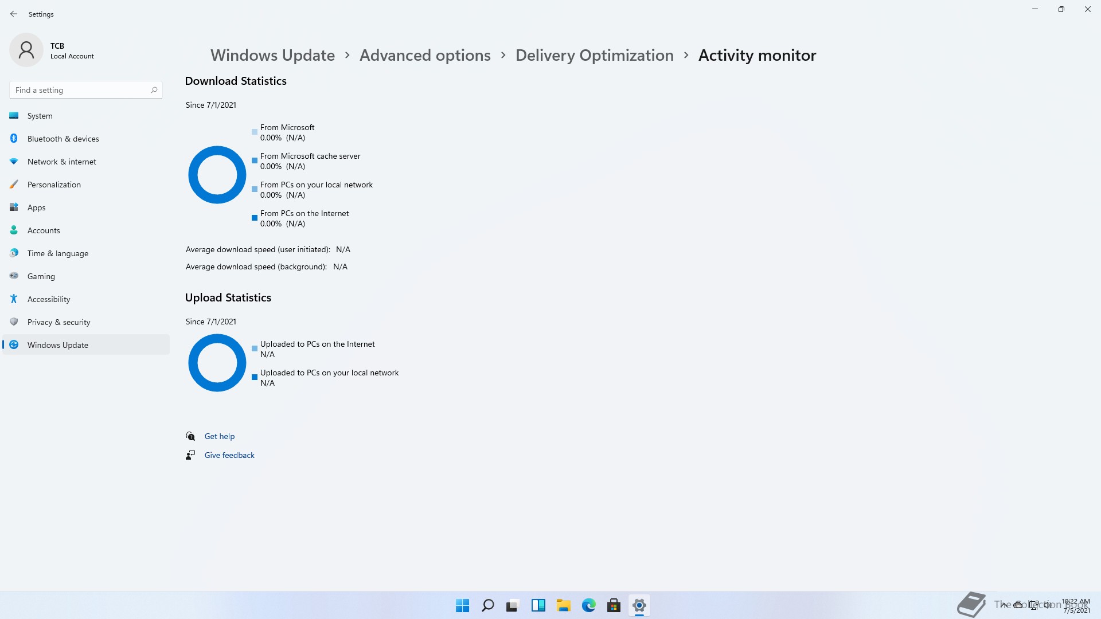Click the From Microsoft cache server swatch
1101x619 pixels.
point(255,160)
